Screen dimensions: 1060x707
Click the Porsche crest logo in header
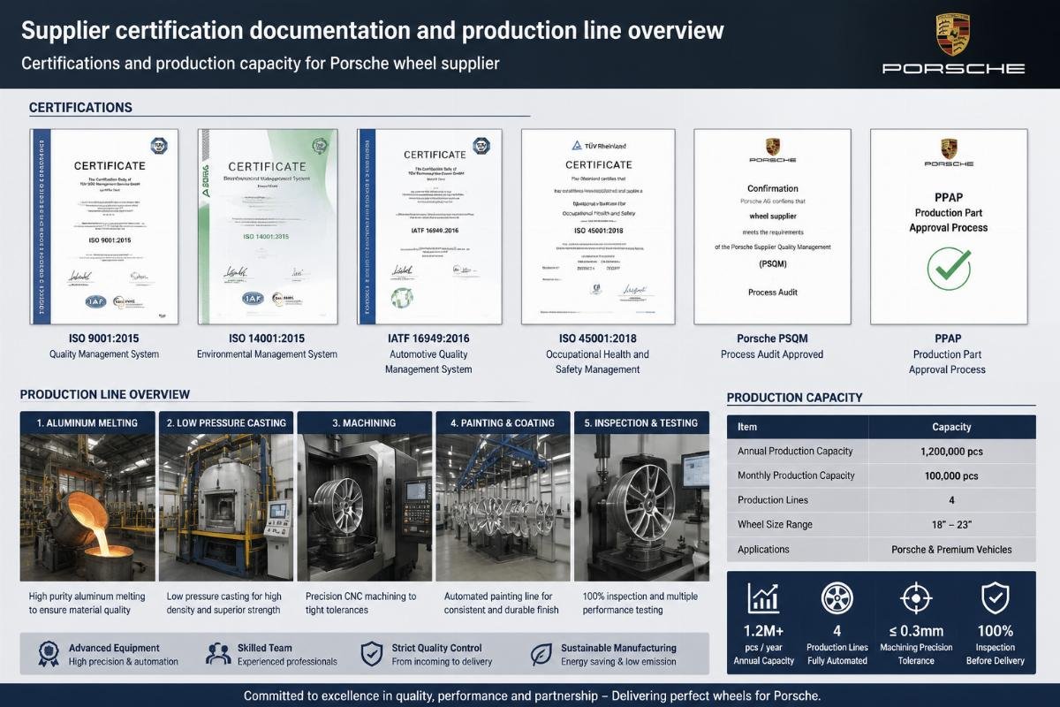(954, 34)
